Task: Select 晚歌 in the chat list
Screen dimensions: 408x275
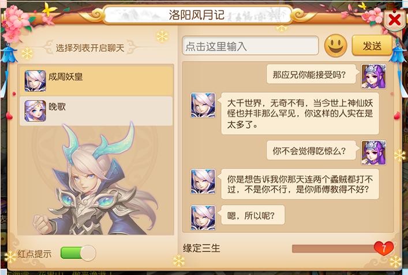Action: coord(96,111)
